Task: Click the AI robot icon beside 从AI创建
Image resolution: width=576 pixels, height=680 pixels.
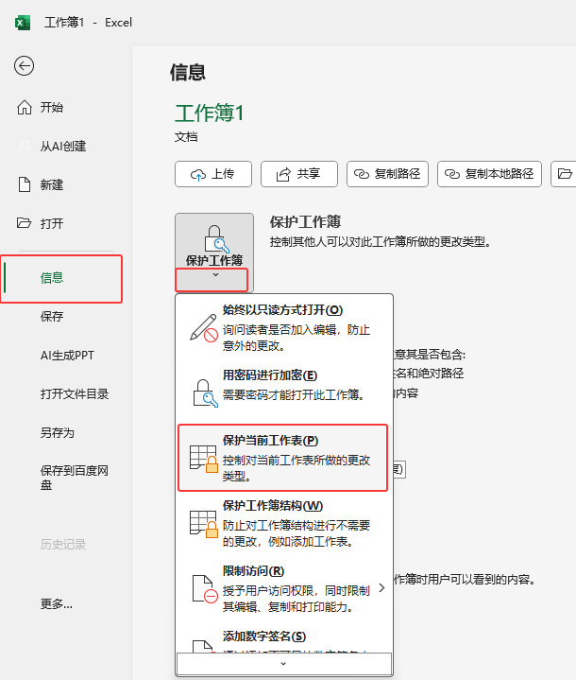Action: coord(25,147)
